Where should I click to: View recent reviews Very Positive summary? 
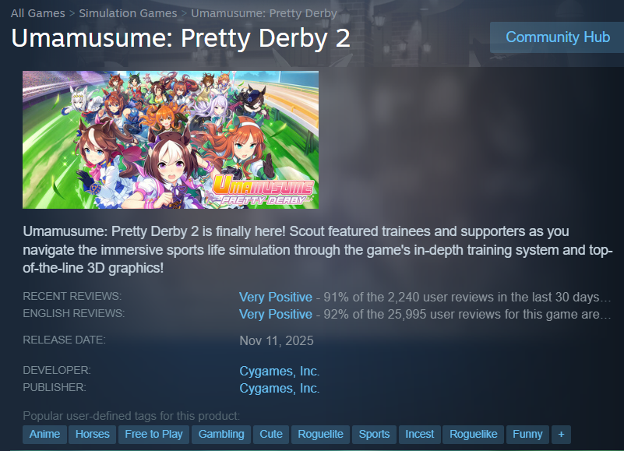(x=276, y=297)
